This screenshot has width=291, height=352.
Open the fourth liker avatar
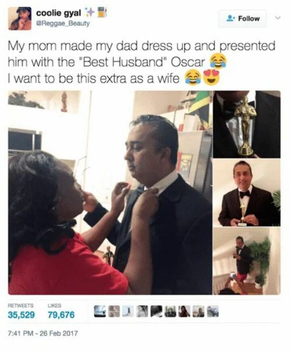coord(142,311)
